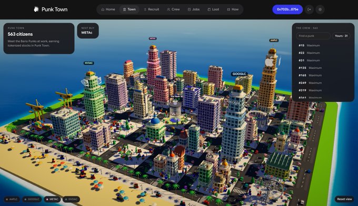Click the logout icon button
Image resolution: width=358 pixels, height=206 pixels.
[x=309, y=9]
